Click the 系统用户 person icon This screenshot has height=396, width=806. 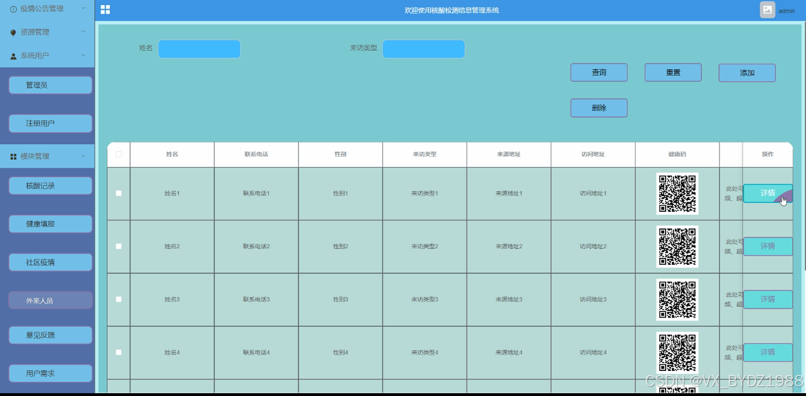tap(14, 56)
